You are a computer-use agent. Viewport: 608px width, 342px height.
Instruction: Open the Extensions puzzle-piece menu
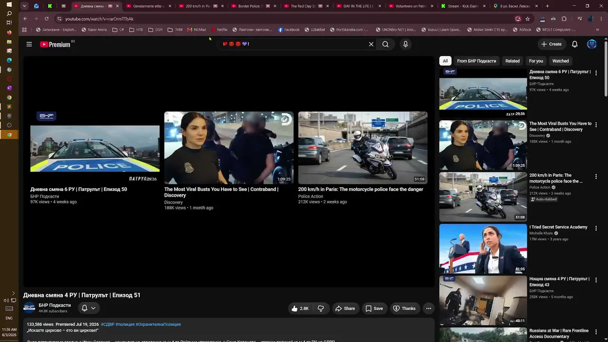point(564,19)
